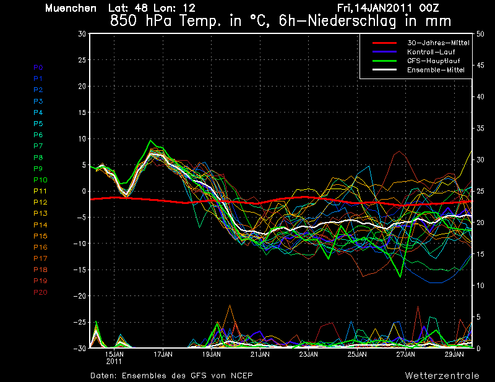Click the 19JAN x-axis date label

[212, 355]
